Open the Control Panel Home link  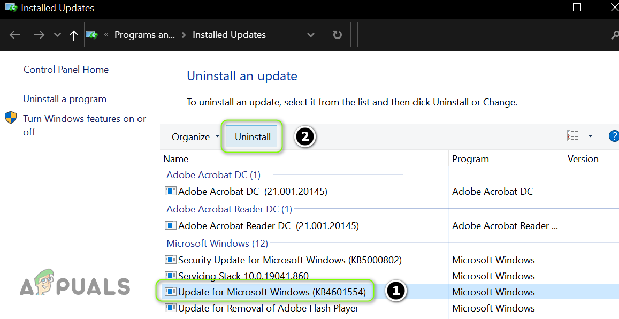click(x=66, y=70)
